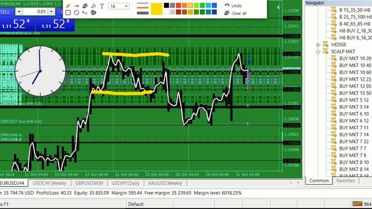Switch to the USDCHF,Weekly chart tab
Image resolution: width=372 pixels, height=209 pixels.
(x=49, y=183)
